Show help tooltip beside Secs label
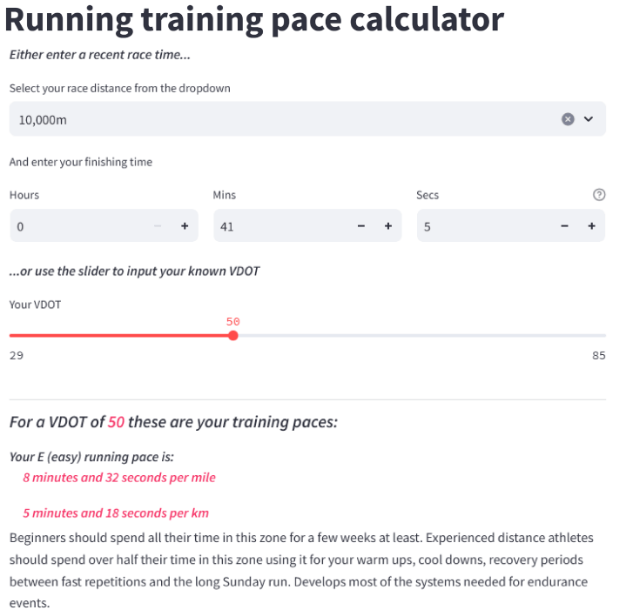Image resolution: width=633 pixels, height=610 pixels. coord(599,195)
